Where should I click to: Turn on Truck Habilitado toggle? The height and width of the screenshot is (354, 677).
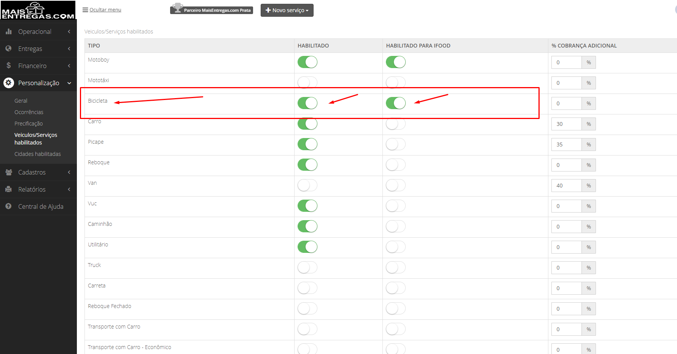coord(307,267)
